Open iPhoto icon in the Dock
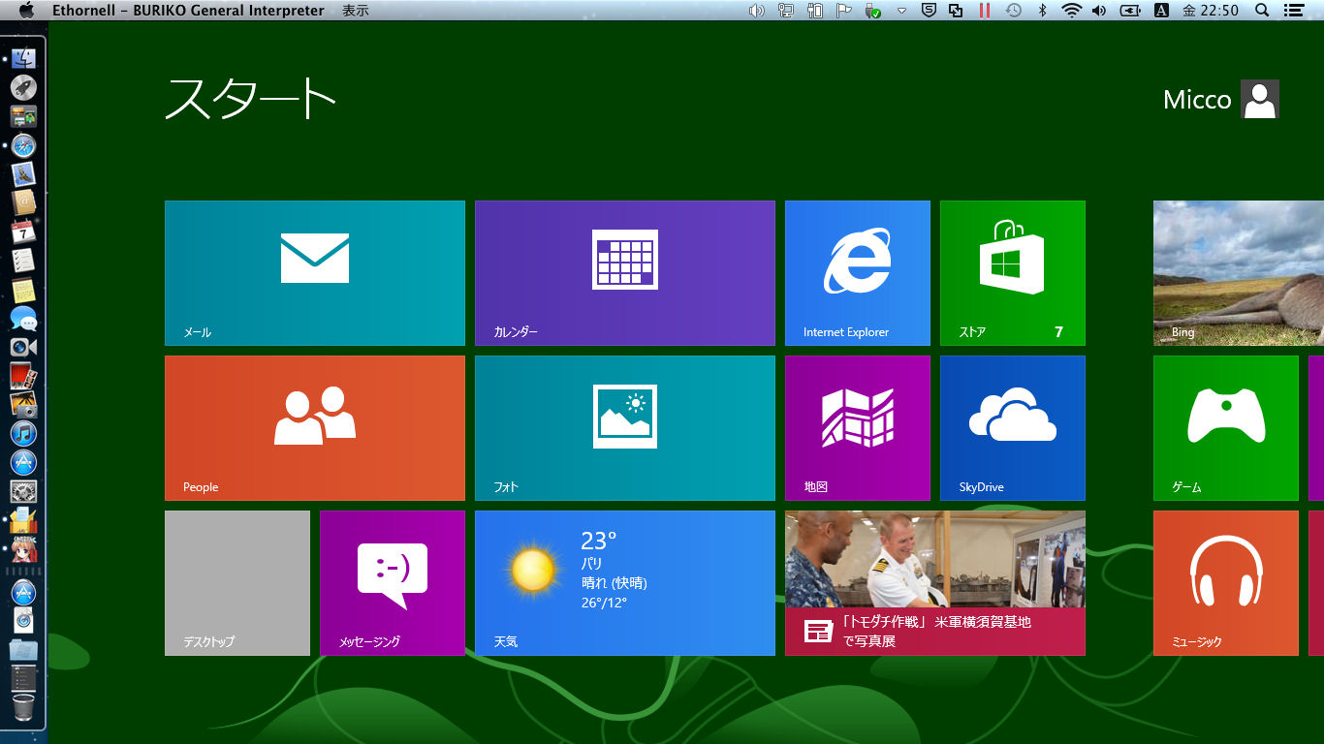The width and height of the screenshot is (1324, 744). 23,405
